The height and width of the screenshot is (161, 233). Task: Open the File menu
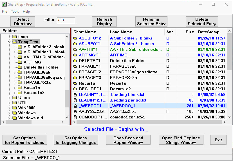coord(5,12)
